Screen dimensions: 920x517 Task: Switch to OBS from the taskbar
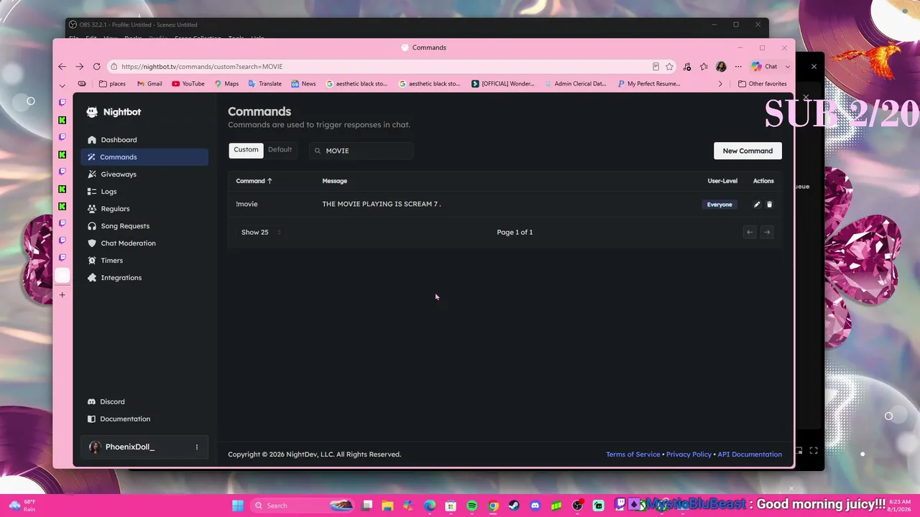click(578, 506)
